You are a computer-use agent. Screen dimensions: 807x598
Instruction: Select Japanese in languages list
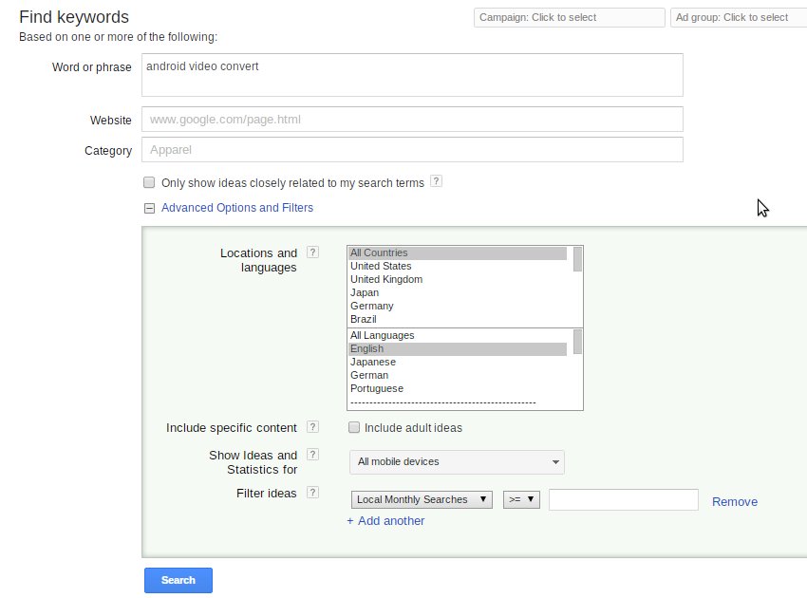[373, 362]
